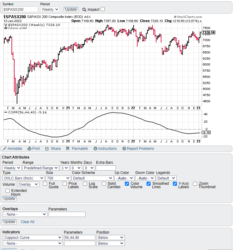
Task: Click the Overlays Parameters input field
Action: tap(67, 214)
